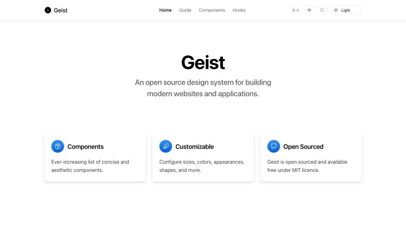The image size is (406, 228).
Task: Open the Open Sourced card heading
Action: click(303, 147)
